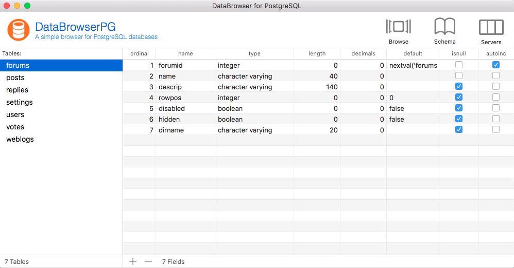Select the posts table
Viewport: 514px width, 268px height.
coord(61,78)
